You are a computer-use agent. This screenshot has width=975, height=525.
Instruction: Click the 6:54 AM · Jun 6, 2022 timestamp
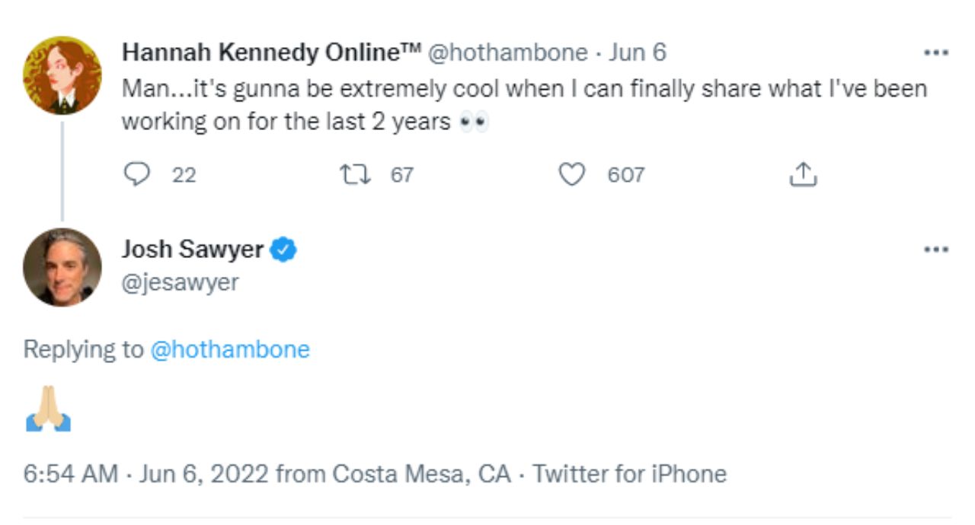(145, 474)
